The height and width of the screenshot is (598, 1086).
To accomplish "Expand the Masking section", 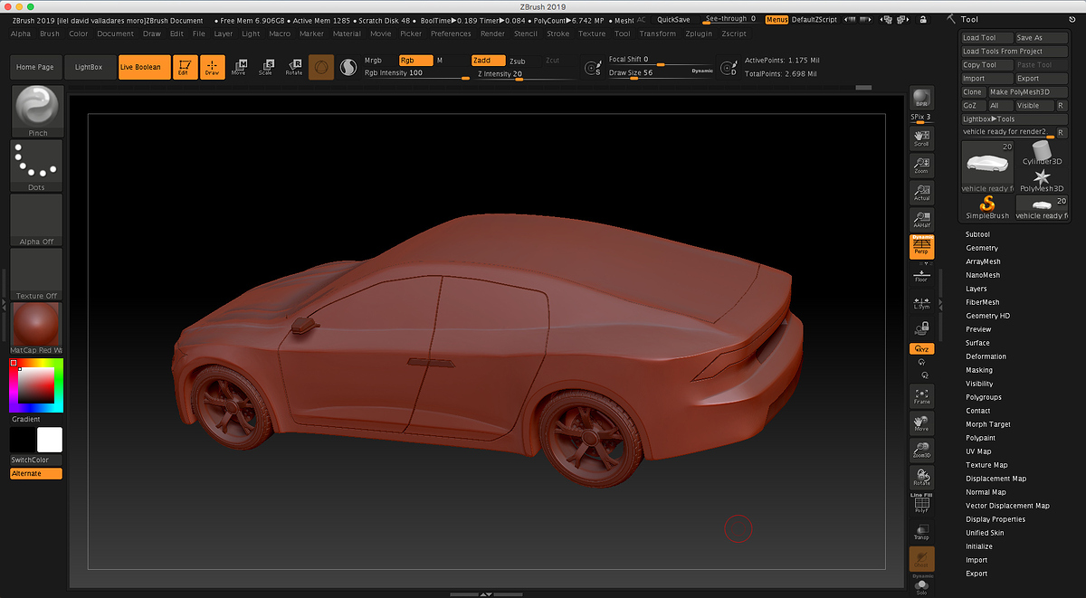I will pyautogui.click(x=979, y=370).
